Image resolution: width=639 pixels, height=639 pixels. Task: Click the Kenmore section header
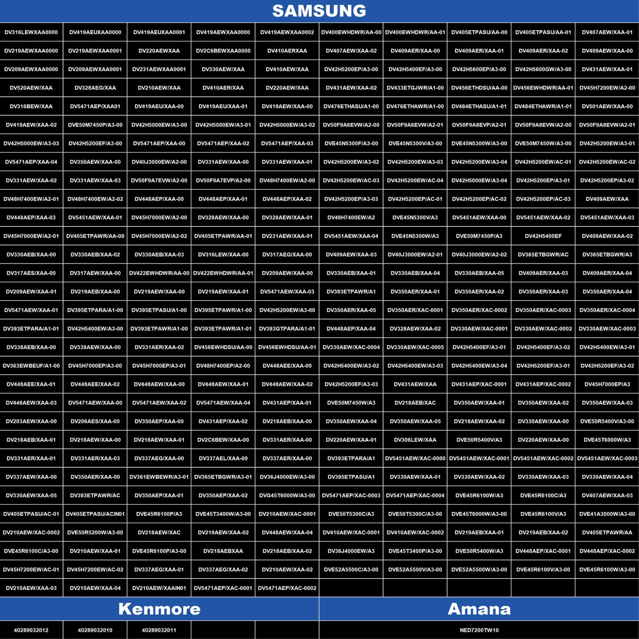click(x=159, y=609)
